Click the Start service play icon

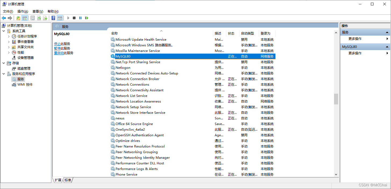click(68, 18)
